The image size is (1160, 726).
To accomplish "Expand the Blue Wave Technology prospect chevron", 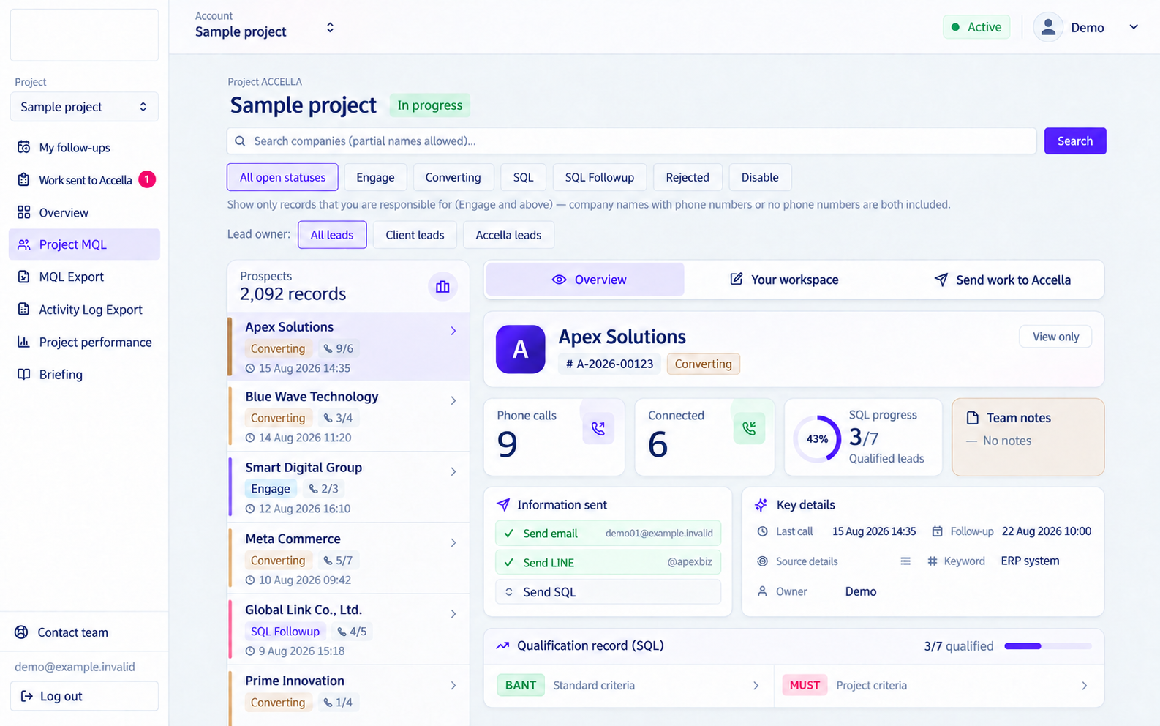I will click(x=453, y=401).
